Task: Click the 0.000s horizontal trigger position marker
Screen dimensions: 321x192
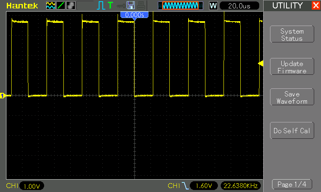Action: (134, 15)
